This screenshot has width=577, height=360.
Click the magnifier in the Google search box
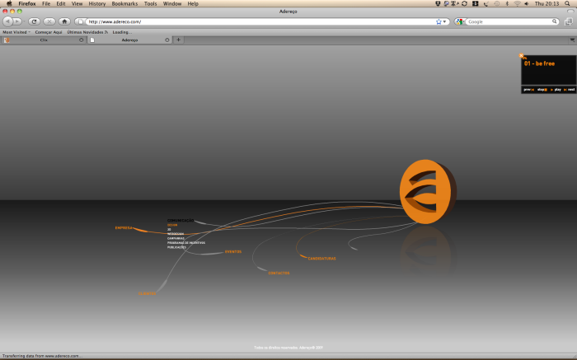[x=555, y=21]
